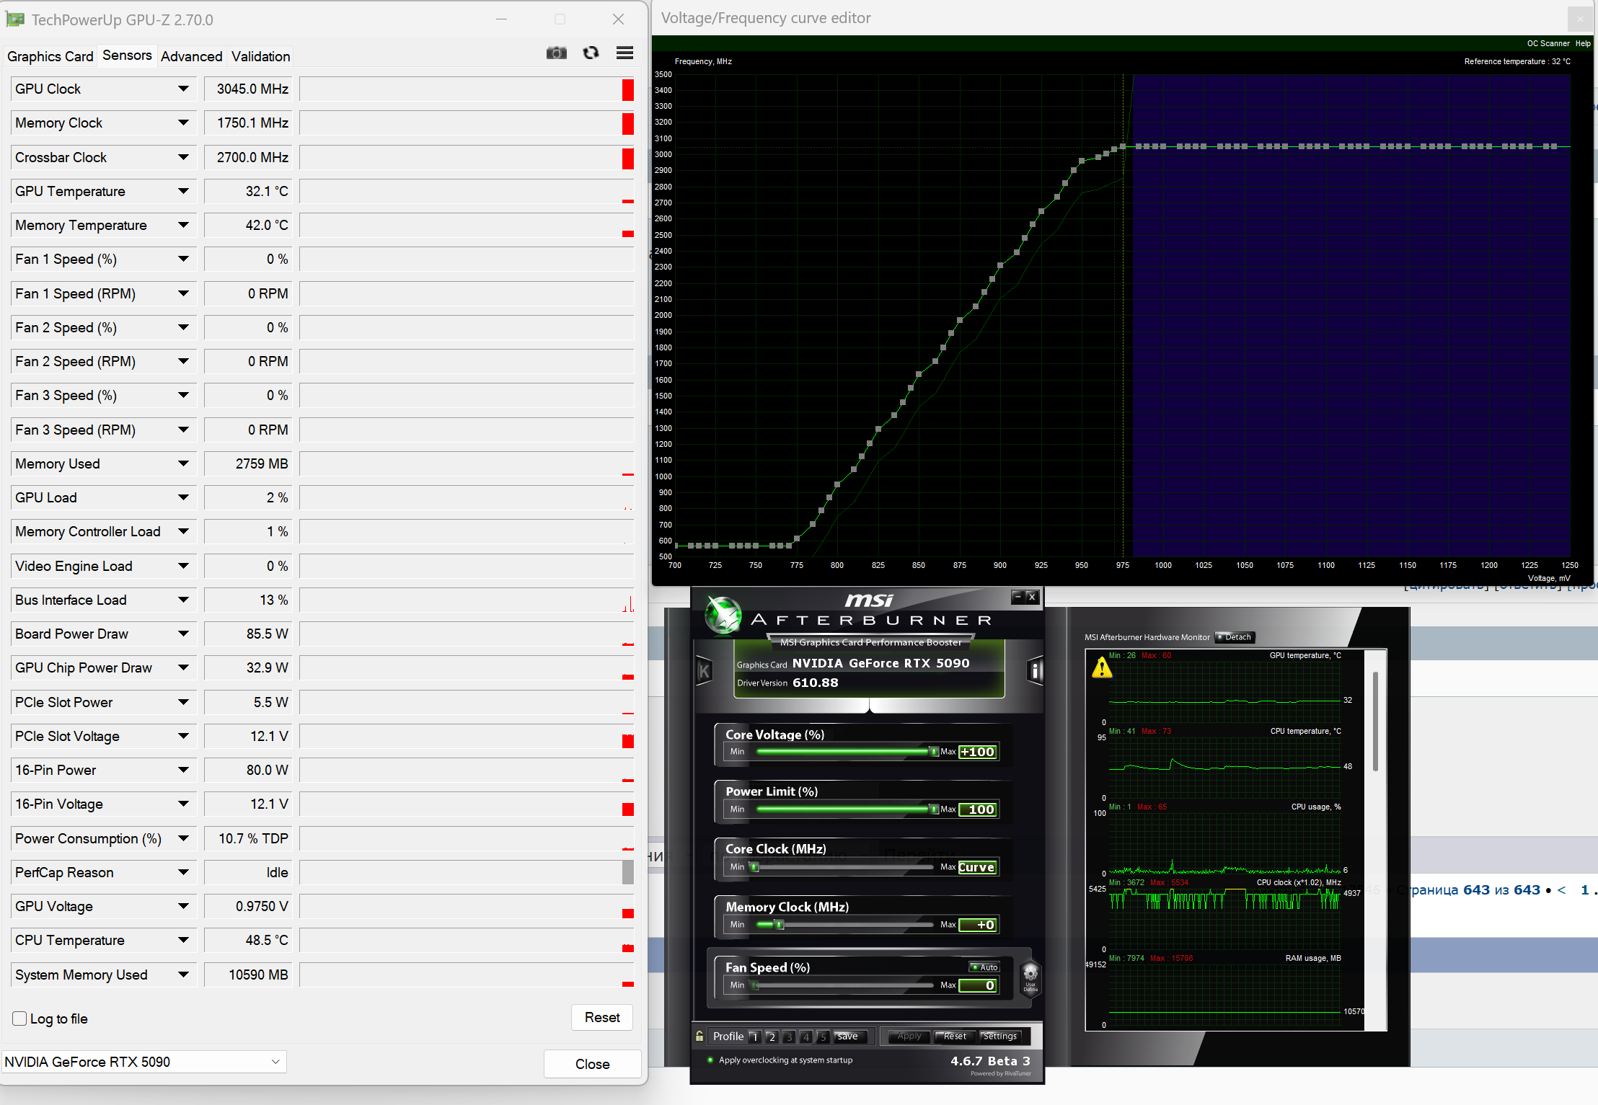Click the GPU Clock 3045.0 MHz value
Viewport: 1598px width, 1105px height.
[248, 89]
